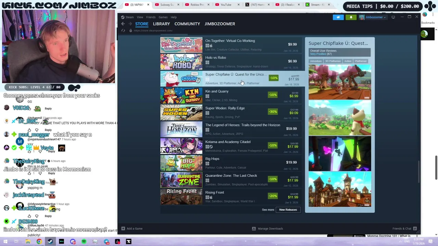Open the Help menu in Steam

(173, 17)
